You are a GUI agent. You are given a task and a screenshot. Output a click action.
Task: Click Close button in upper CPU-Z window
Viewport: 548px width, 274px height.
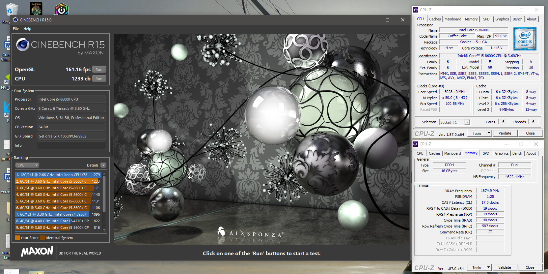pyautogui.click(x=530, y=134)
